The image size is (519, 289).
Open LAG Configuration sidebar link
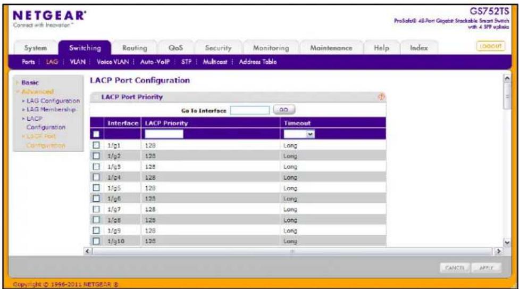tap(53, 101)
